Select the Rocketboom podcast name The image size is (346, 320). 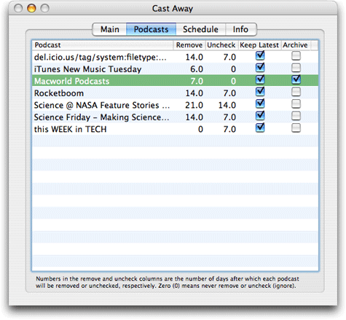[x=59, y=93]
